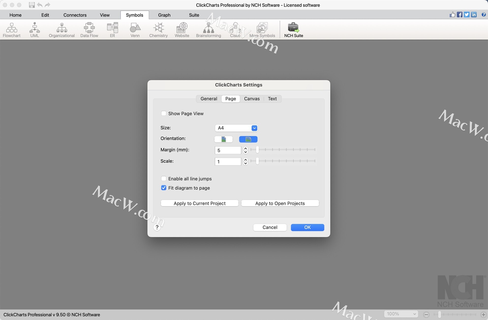This screenshot has width=488, height=320.
Task: Click the zoom in plus icon
Action: click(x=483, y=315)
